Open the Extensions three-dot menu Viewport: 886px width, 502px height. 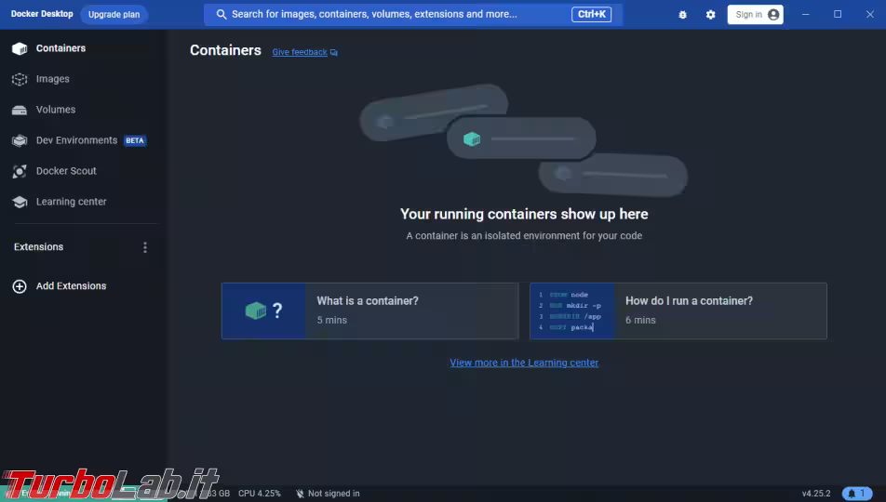[x=145, y=247]
